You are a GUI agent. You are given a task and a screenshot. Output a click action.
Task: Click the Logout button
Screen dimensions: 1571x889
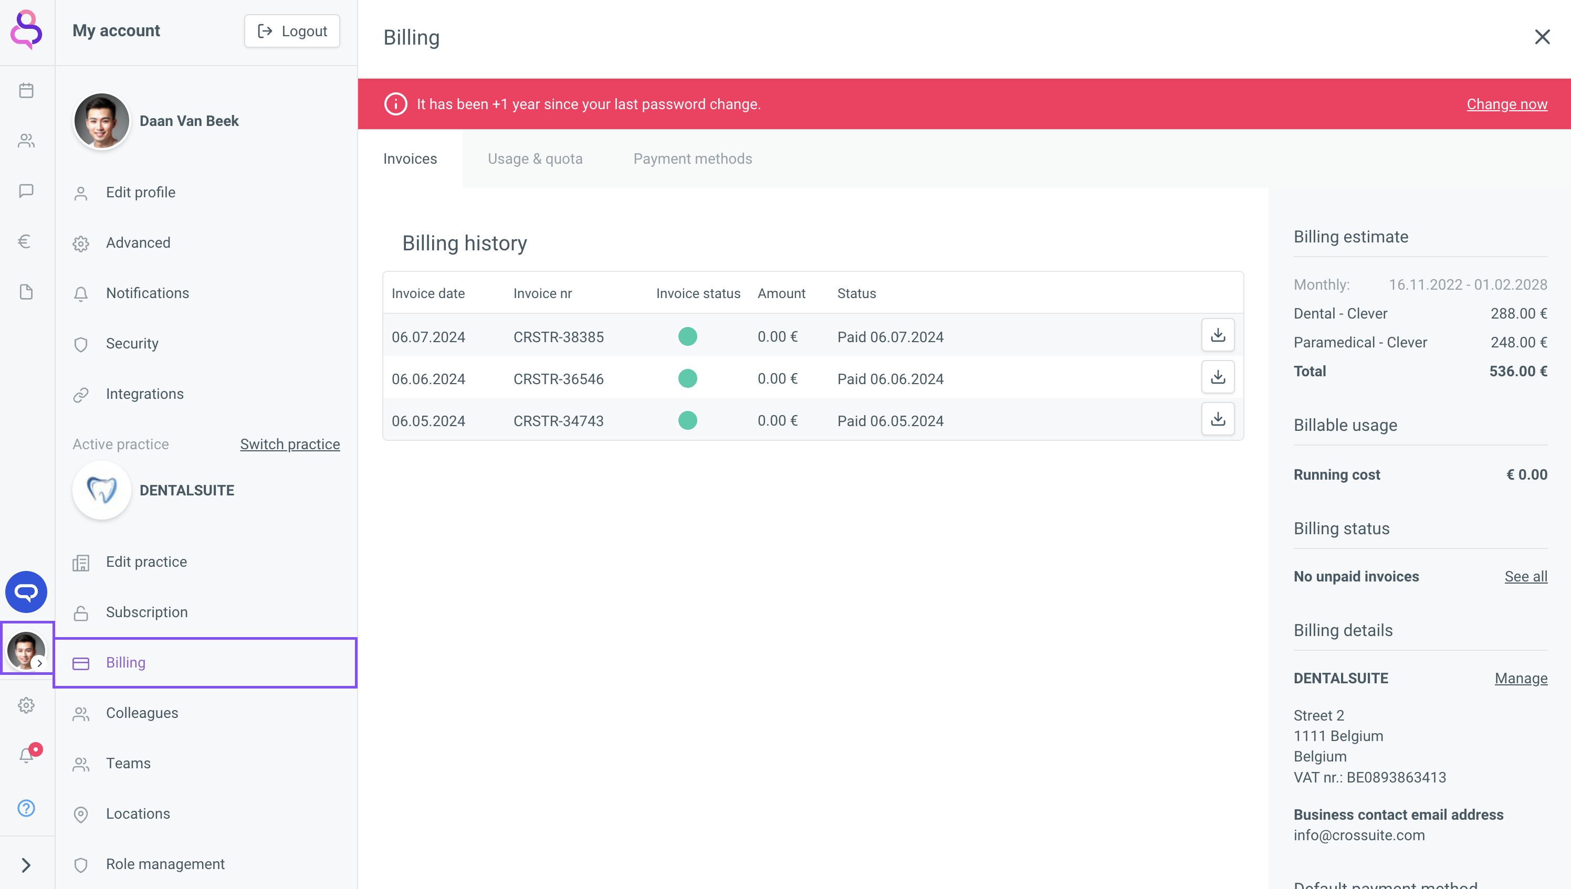(x=292, y=31)
